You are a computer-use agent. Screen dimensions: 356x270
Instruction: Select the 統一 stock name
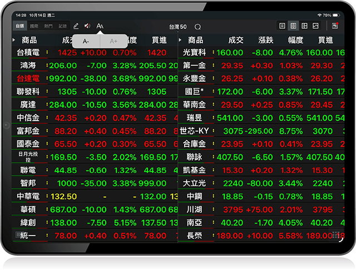(28, 236)
